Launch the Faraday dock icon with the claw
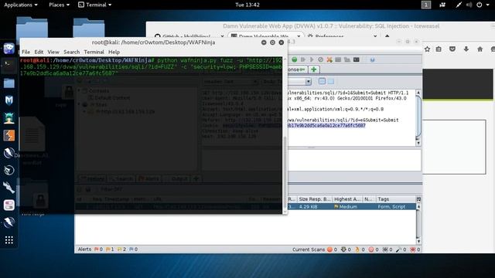The width and height of the screenshot is (495, 278). (9, 188)
